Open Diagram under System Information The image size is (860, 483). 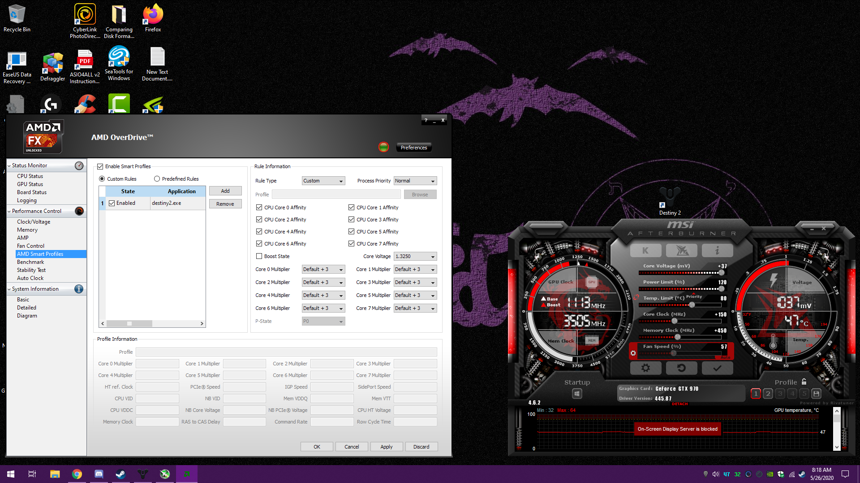[x=27, y=316]
